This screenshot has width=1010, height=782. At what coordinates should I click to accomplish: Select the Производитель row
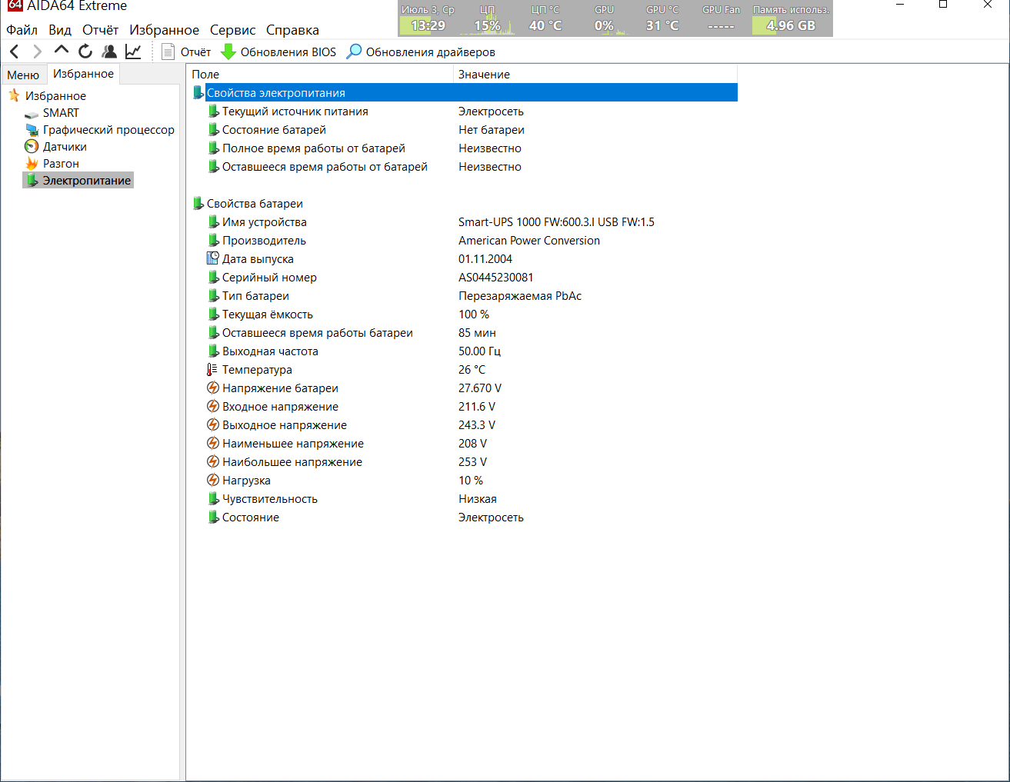464,241
